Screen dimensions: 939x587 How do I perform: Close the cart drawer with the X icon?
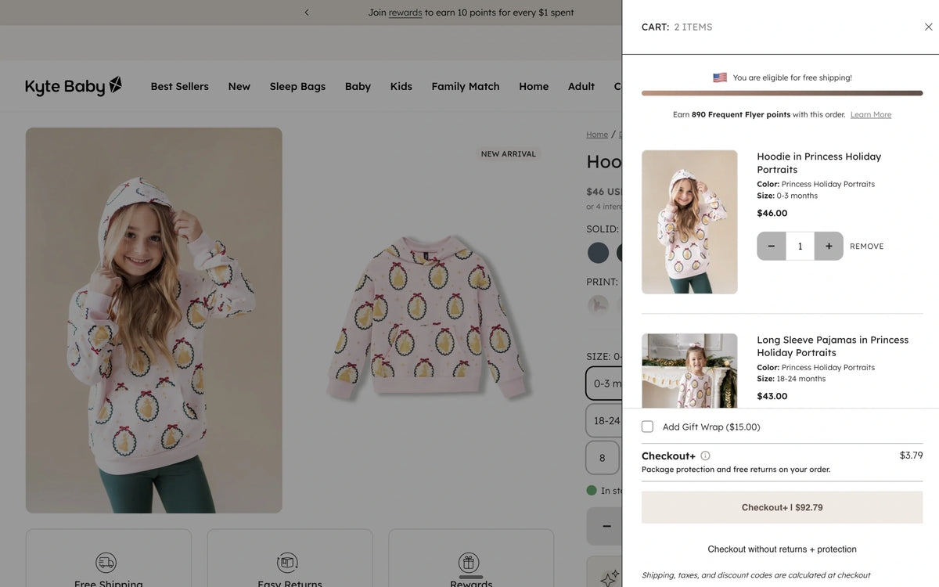point(928,27)
